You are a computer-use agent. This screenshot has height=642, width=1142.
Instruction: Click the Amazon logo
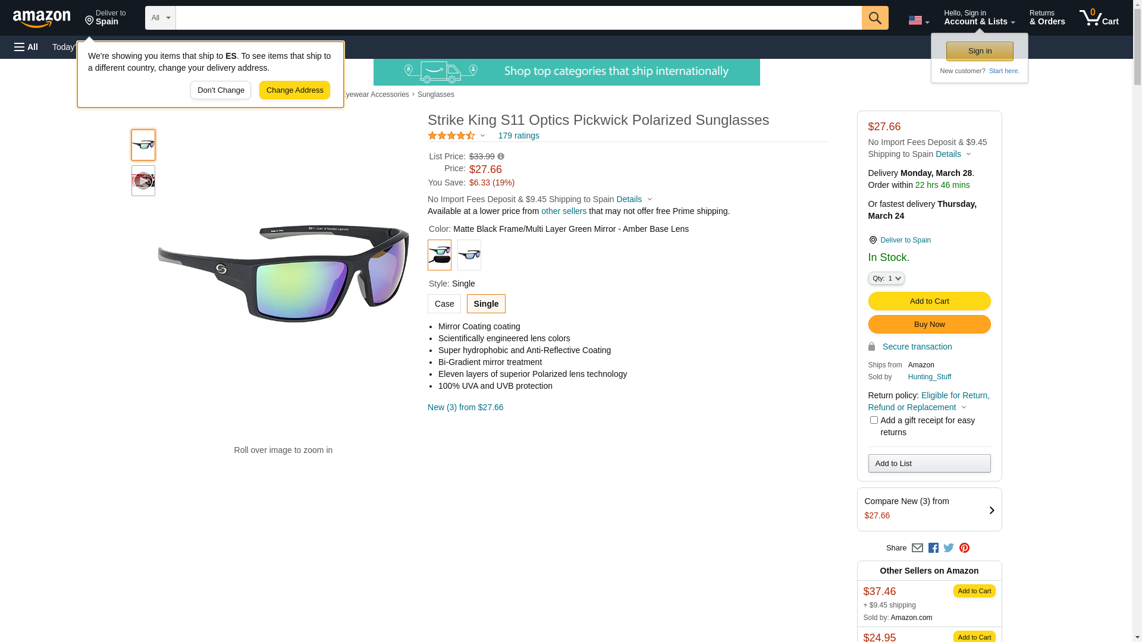coord(42,18)
